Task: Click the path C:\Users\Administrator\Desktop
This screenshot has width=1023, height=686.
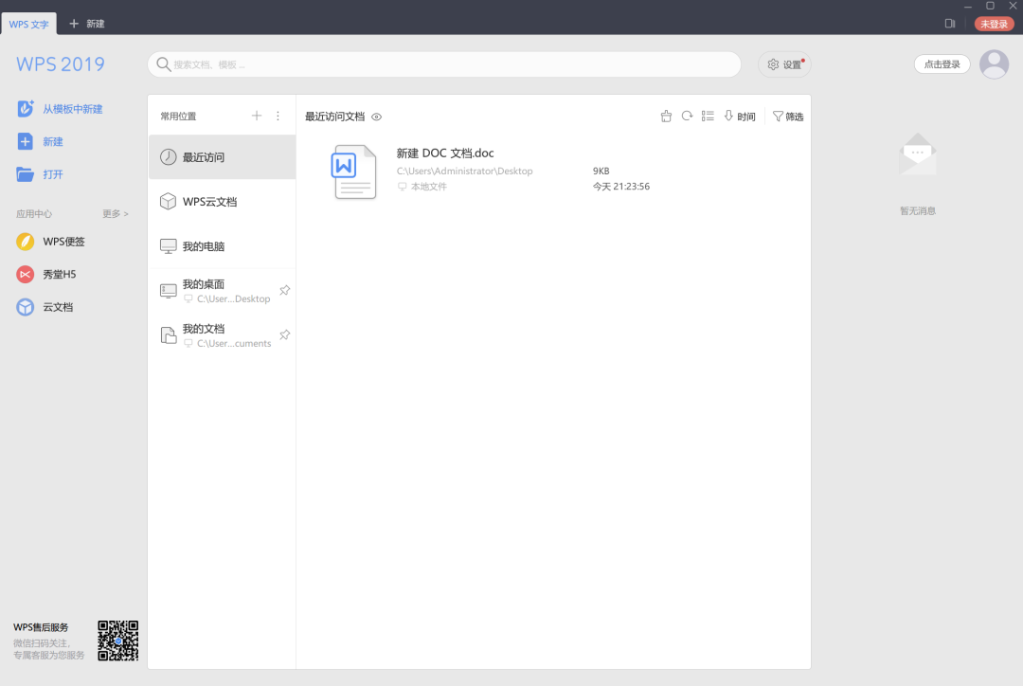Action: click(464, 171)
